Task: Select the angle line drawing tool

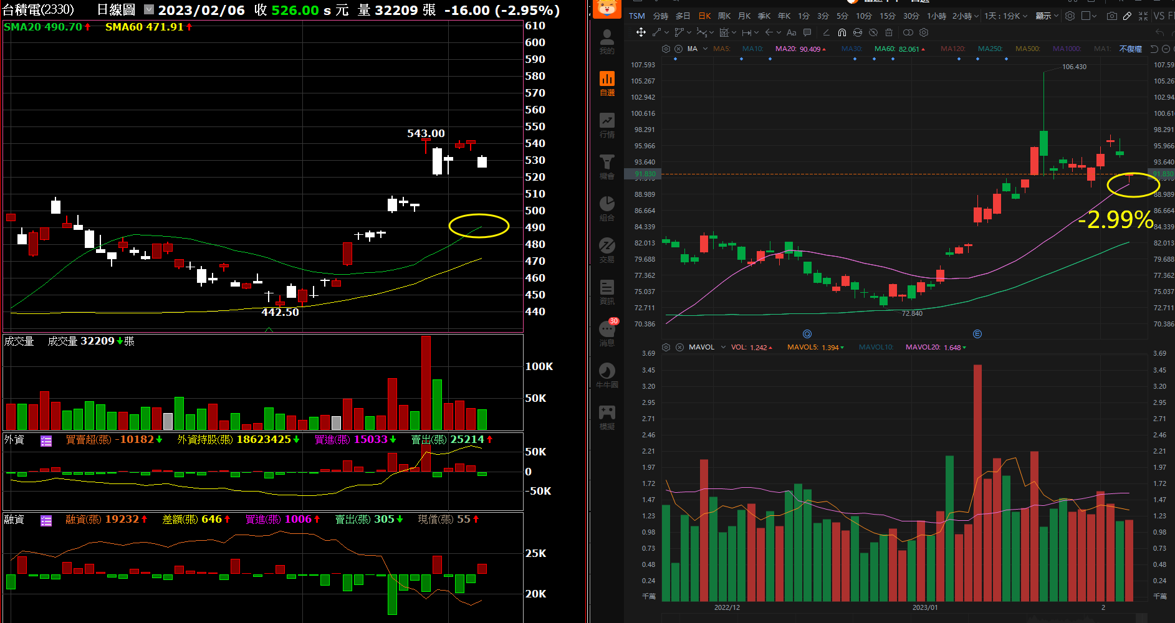Action: (x=826, y=32)
